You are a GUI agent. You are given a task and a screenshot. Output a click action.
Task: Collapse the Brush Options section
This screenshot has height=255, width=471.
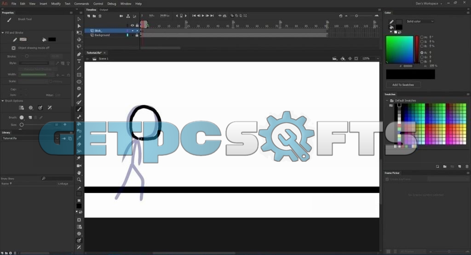(3, 101)
